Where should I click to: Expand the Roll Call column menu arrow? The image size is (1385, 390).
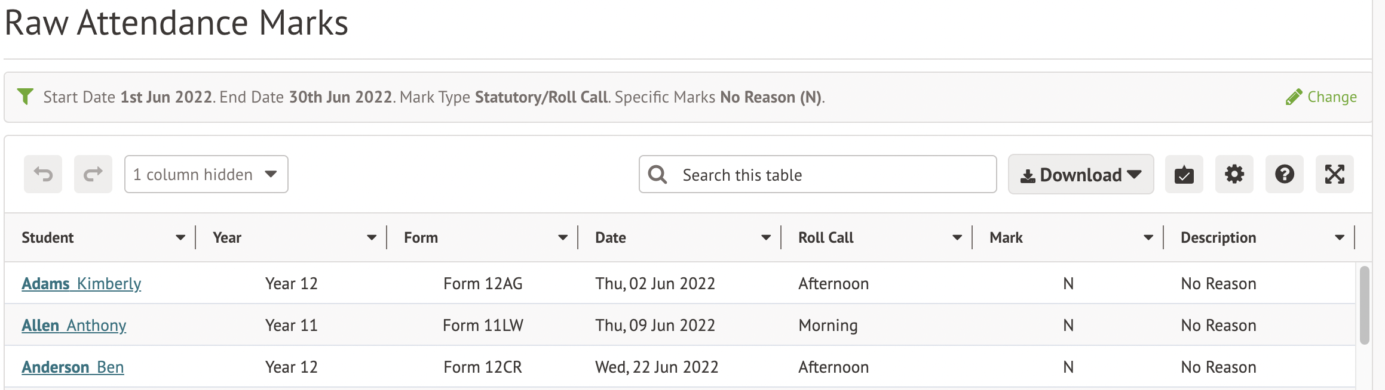(x=957, y=237)
